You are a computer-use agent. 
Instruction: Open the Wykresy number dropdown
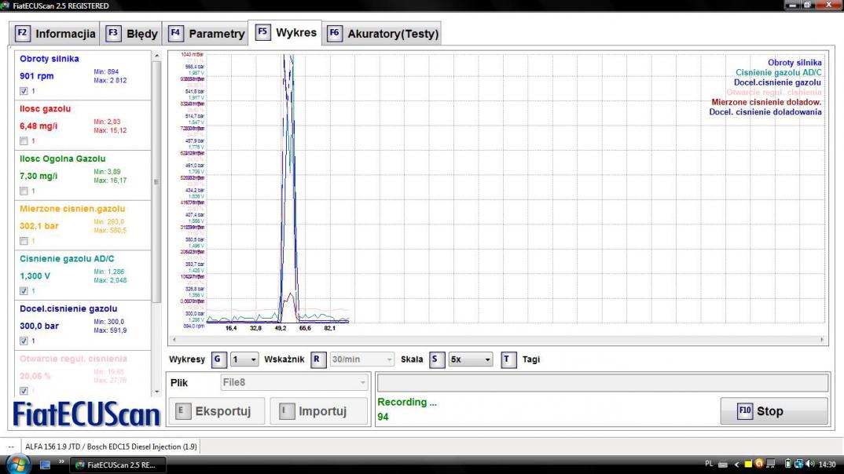tap(244, 359)
